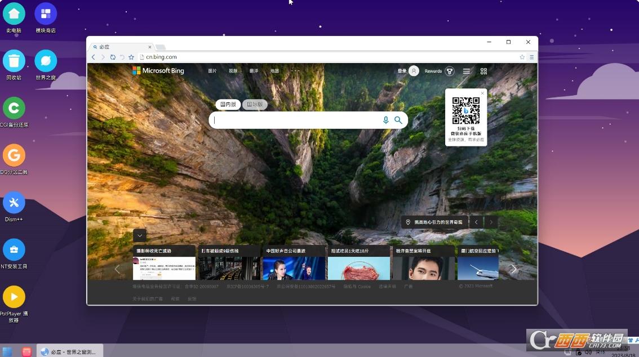Viewport: 639px width, 357px height.
Task: Click the red taskbar app icon
Action: (27, 352)
